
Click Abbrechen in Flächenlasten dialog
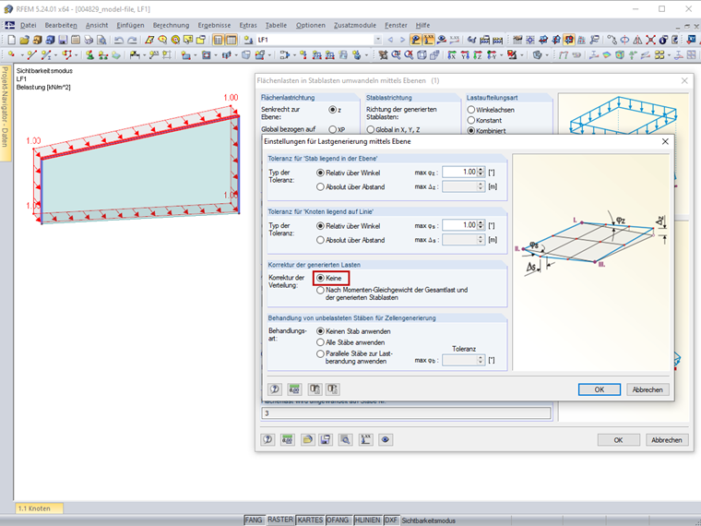coord(667,440)
